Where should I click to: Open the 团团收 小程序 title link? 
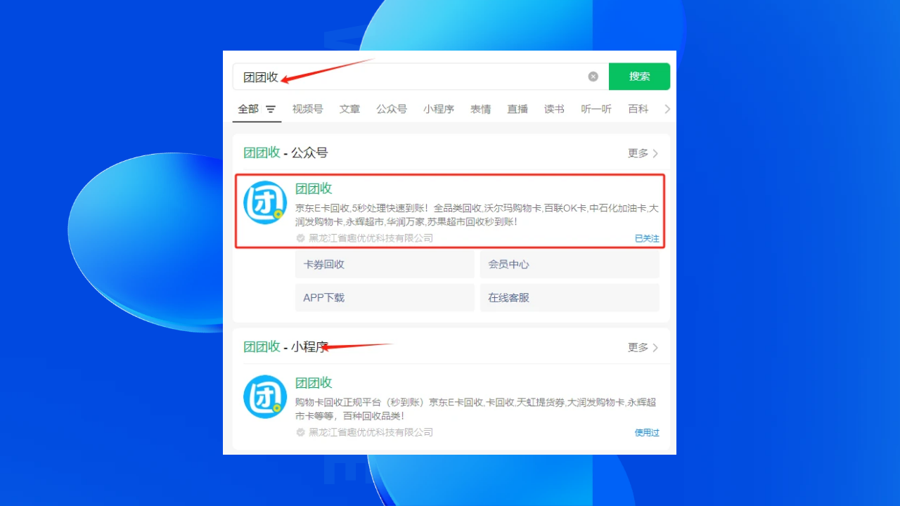click(314, 382)
